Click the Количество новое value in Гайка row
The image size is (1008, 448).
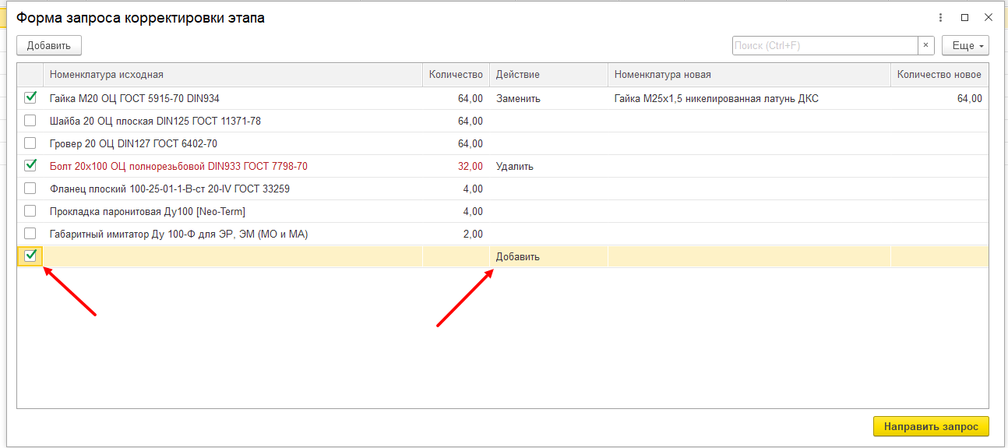[939, 98]
